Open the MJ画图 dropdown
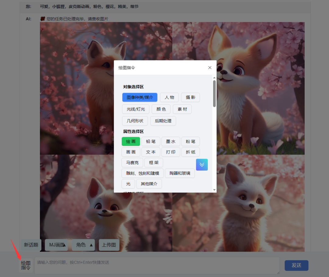This screenshot has width=329, height=277. (56, 245)
